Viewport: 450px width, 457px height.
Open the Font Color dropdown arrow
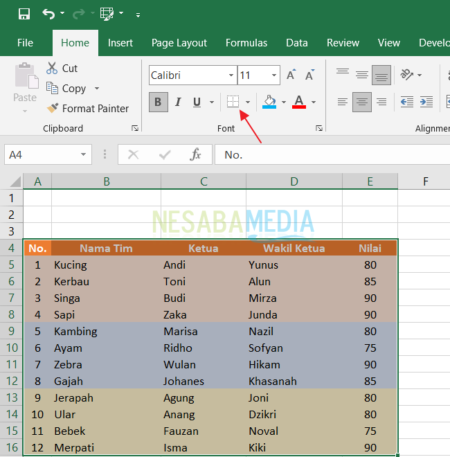click(314, 102)
